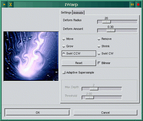Adjust the Deform Amount slider
143x121 pixels.
coord(117,31)
